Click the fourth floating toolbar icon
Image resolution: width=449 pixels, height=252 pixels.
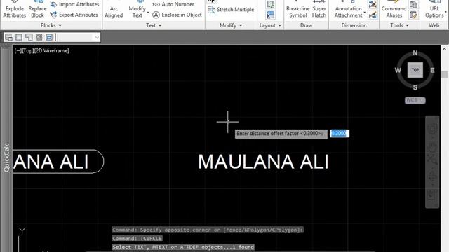pos(39,37)
